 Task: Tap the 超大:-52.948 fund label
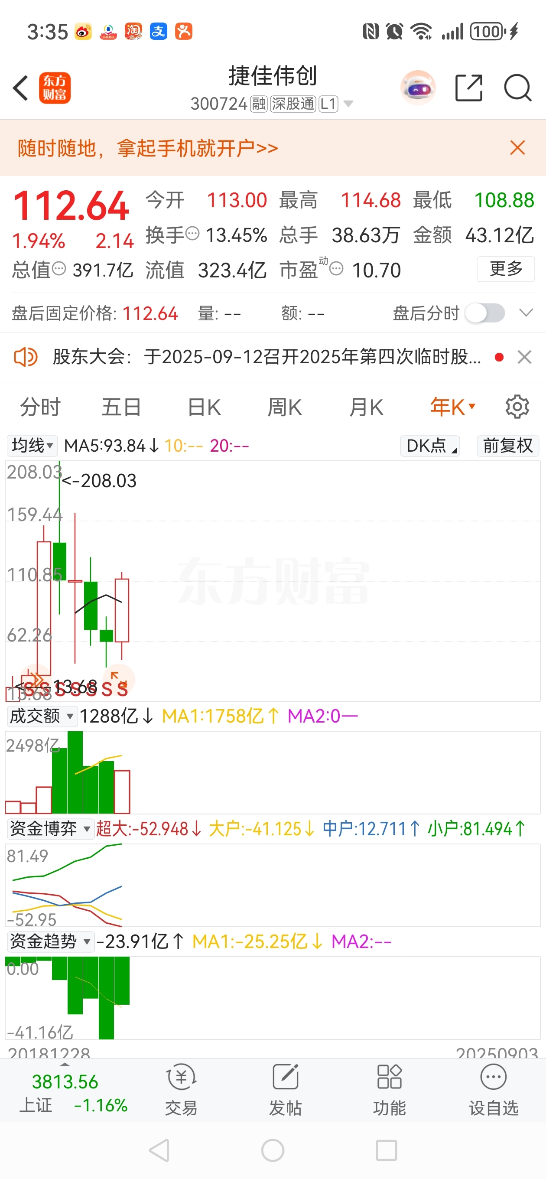pyautogui.click(x=149, y=828)
